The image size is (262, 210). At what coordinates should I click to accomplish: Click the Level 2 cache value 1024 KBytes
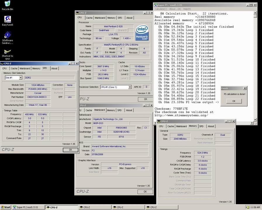(x=139, y=74)
